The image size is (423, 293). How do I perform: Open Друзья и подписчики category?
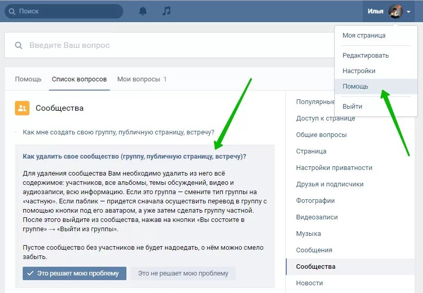pyautogui.click(x=330, y=184)
